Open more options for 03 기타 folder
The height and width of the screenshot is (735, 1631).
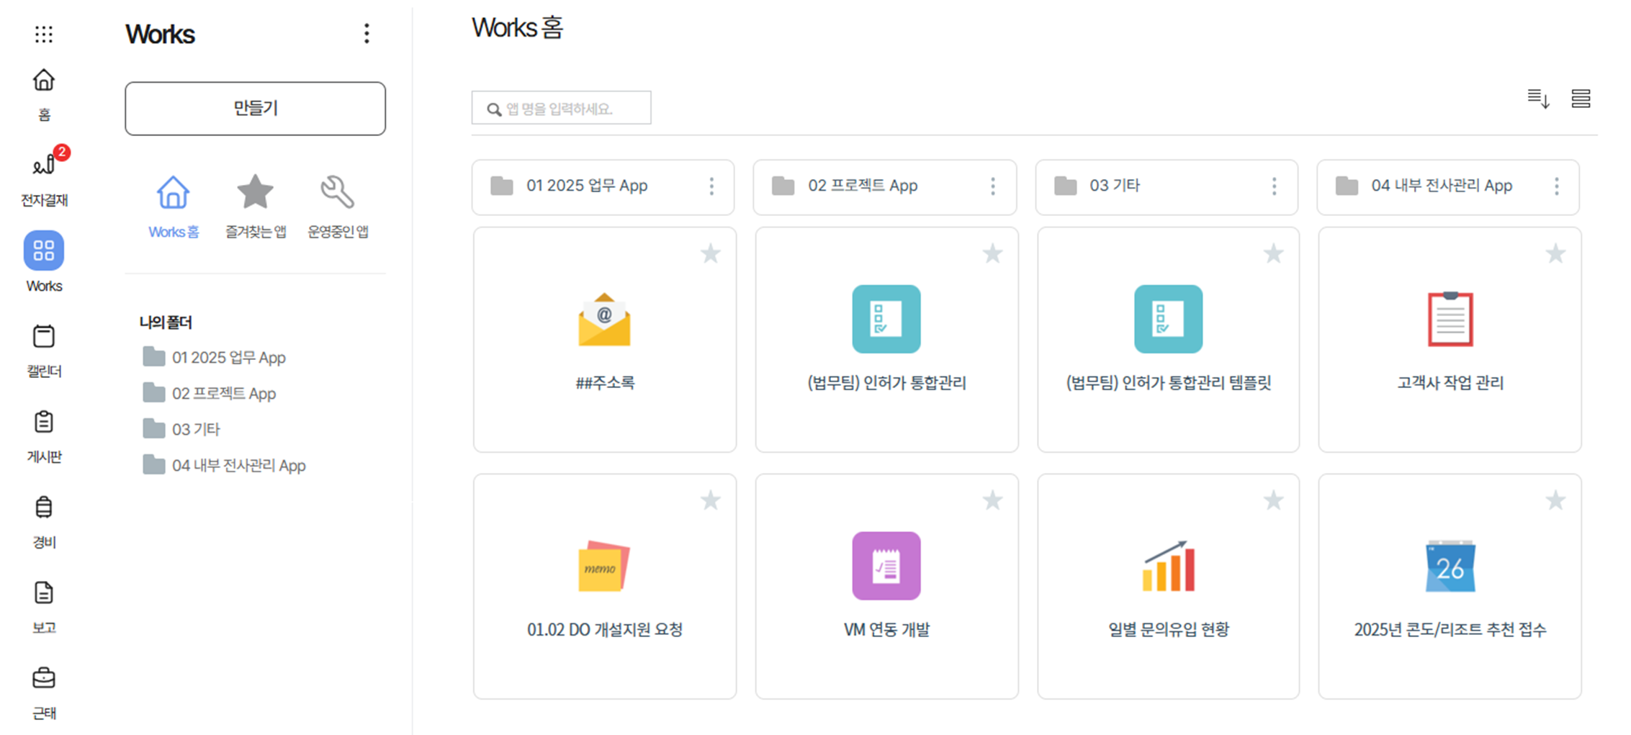point(1274,186)
